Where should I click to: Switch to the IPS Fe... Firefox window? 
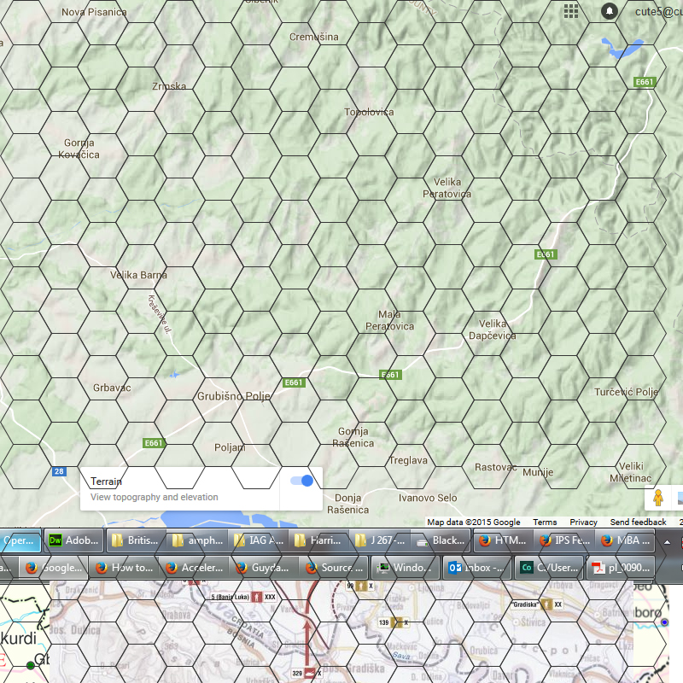click(x=563, y=540)
